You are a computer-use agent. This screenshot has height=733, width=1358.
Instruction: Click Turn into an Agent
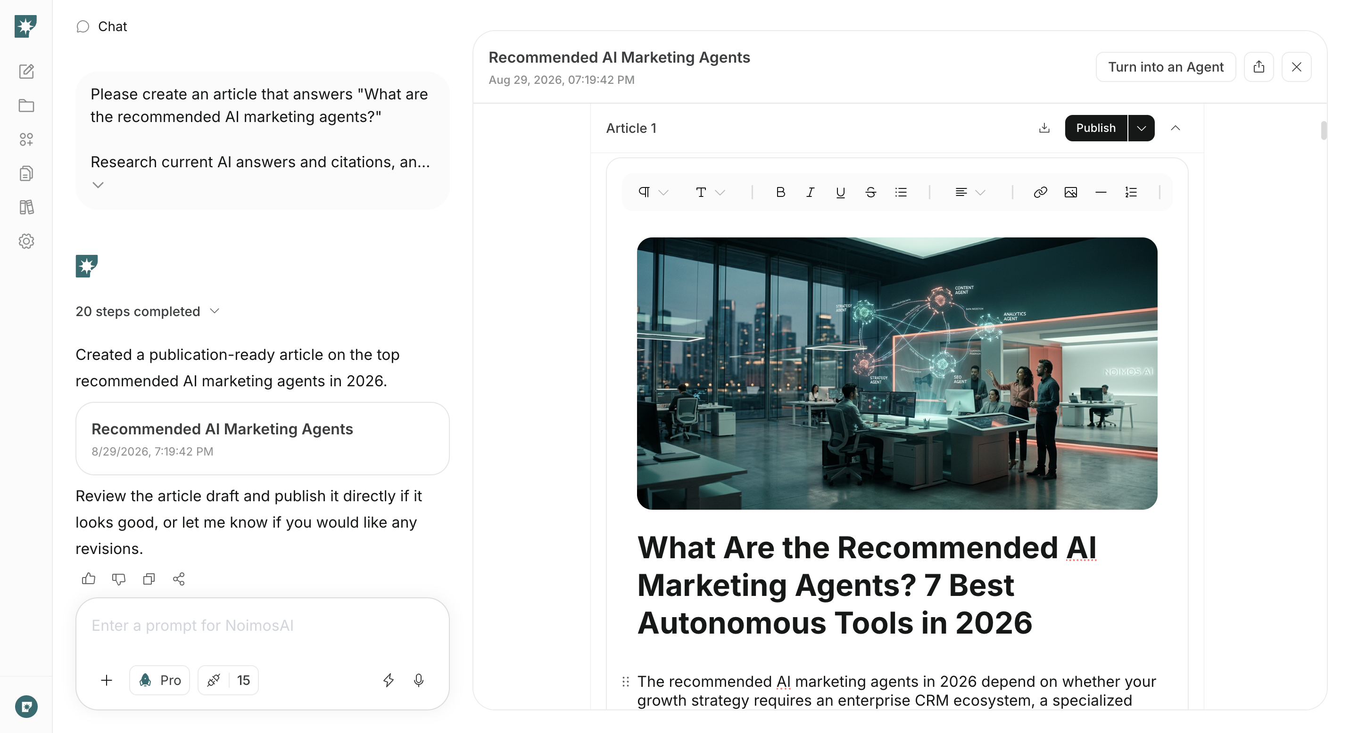click(x=1166, y=67)
